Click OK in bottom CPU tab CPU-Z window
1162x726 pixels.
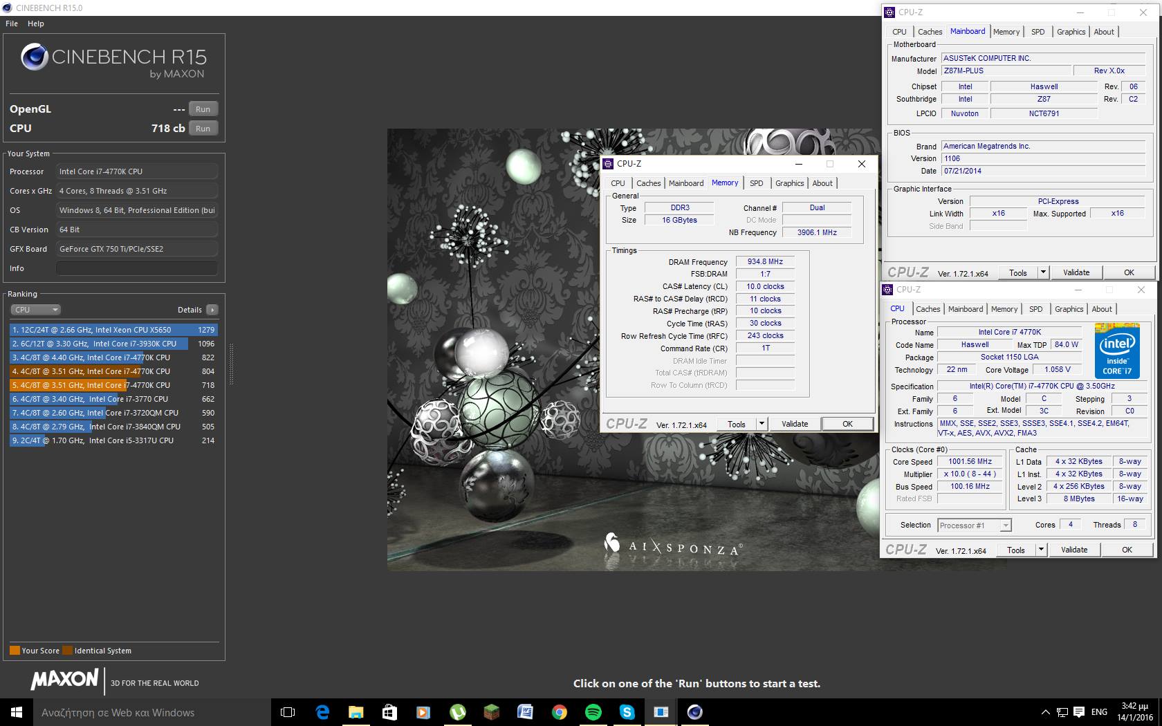(x=1127, y=550)
